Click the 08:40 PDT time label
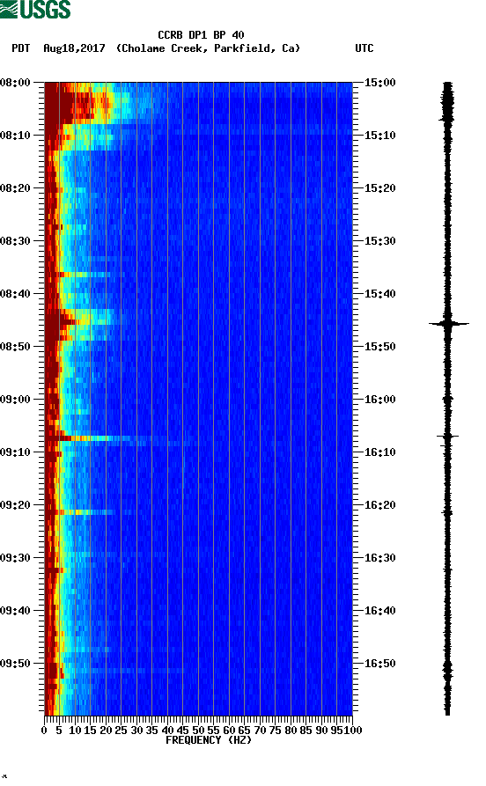The height and width of the screenshot is (786, 486). 15,294
